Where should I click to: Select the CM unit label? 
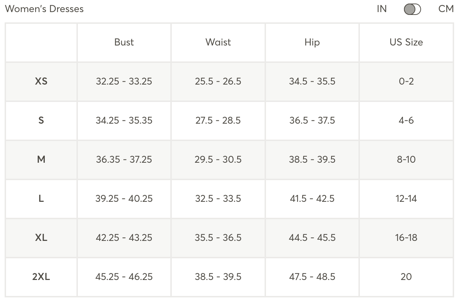pos(446,9)
